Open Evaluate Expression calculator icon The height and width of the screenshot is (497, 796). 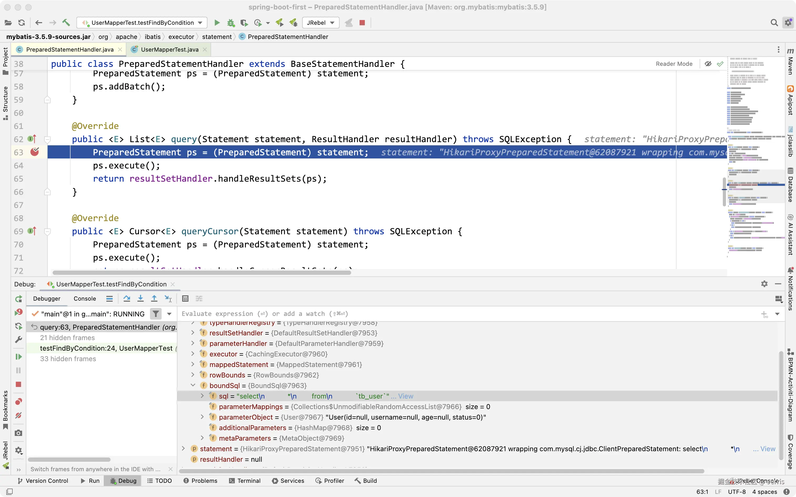pyautogui.click(x=185, y=299)
